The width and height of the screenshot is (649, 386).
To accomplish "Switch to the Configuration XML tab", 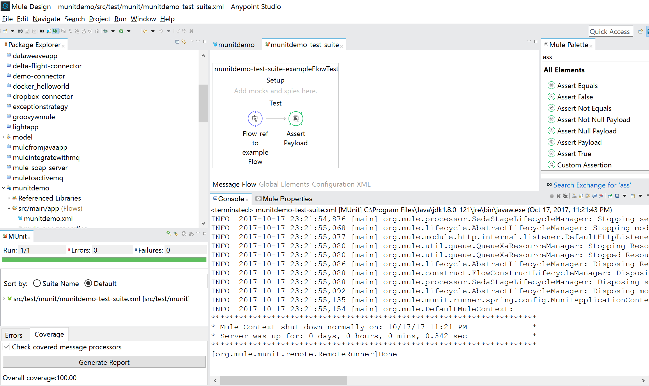I will pyautogui.click(x=341, y=184).
